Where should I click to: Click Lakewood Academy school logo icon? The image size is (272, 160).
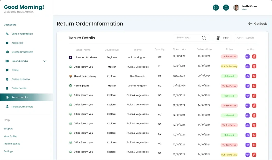(70, 57)
